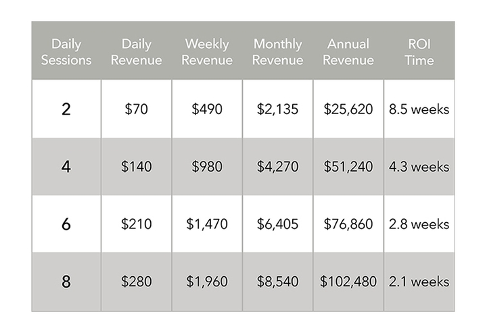Select the $51,240 annual revenue cell
This screenshot has height=333, width=487.
click(x=348, y=166)
